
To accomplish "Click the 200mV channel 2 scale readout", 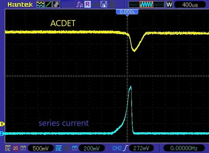I will point(92,148).
